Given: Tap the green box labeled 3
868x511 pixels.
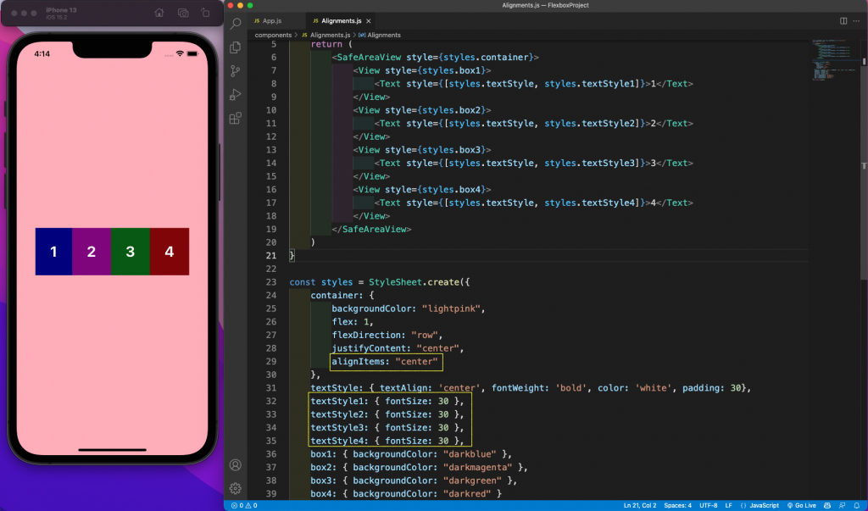Looking at the screenshot, I should pyautogui.click(x=131, y=252).
